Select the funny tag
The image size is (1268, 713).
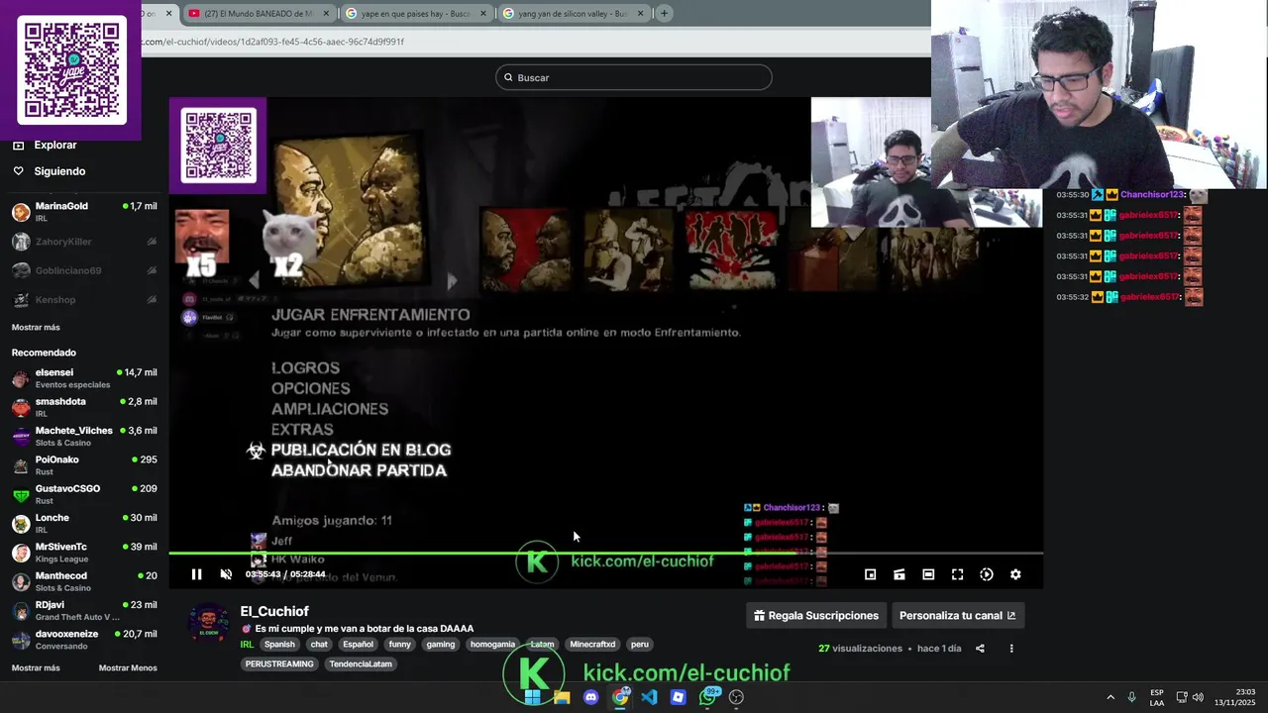click(x=400, y=645)
